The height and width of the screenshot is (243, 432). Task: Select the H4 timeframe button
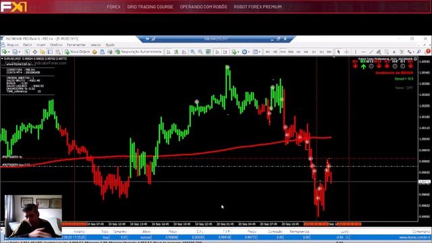coord(306,52)
